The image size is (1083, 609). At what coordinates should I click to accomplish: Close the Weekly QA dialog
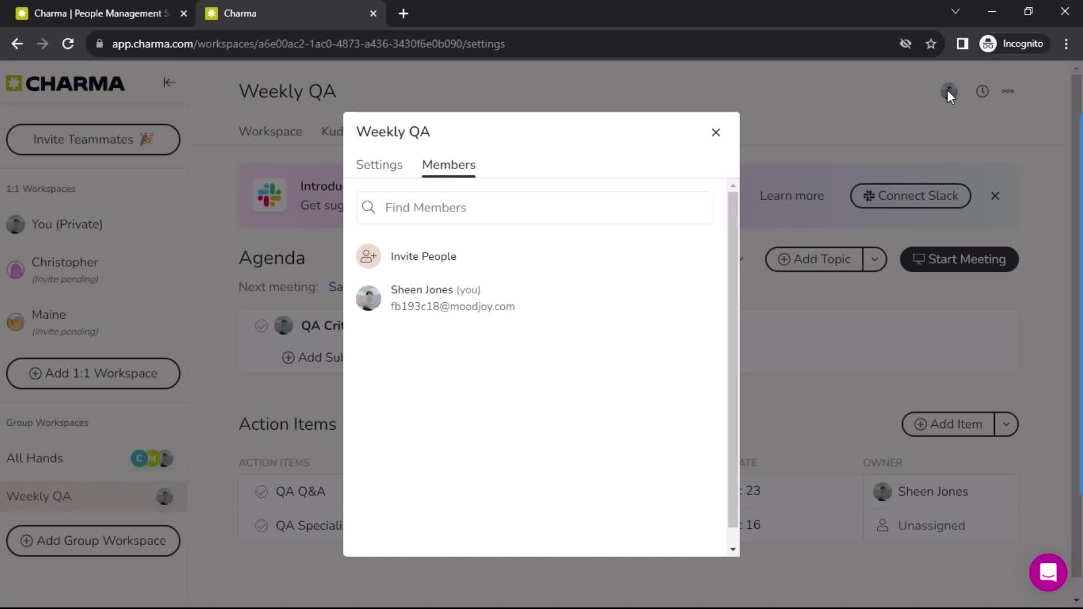716,133
